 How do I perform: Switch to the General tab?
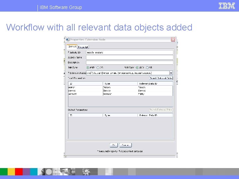click(72, 47)
